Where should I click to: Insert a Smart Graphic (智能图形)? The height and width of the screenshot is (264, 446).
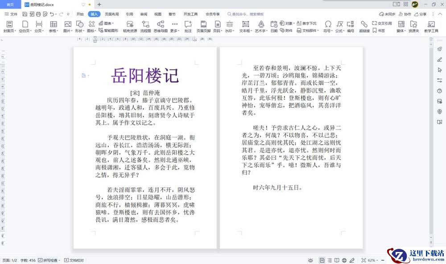[x=108, y=30]
